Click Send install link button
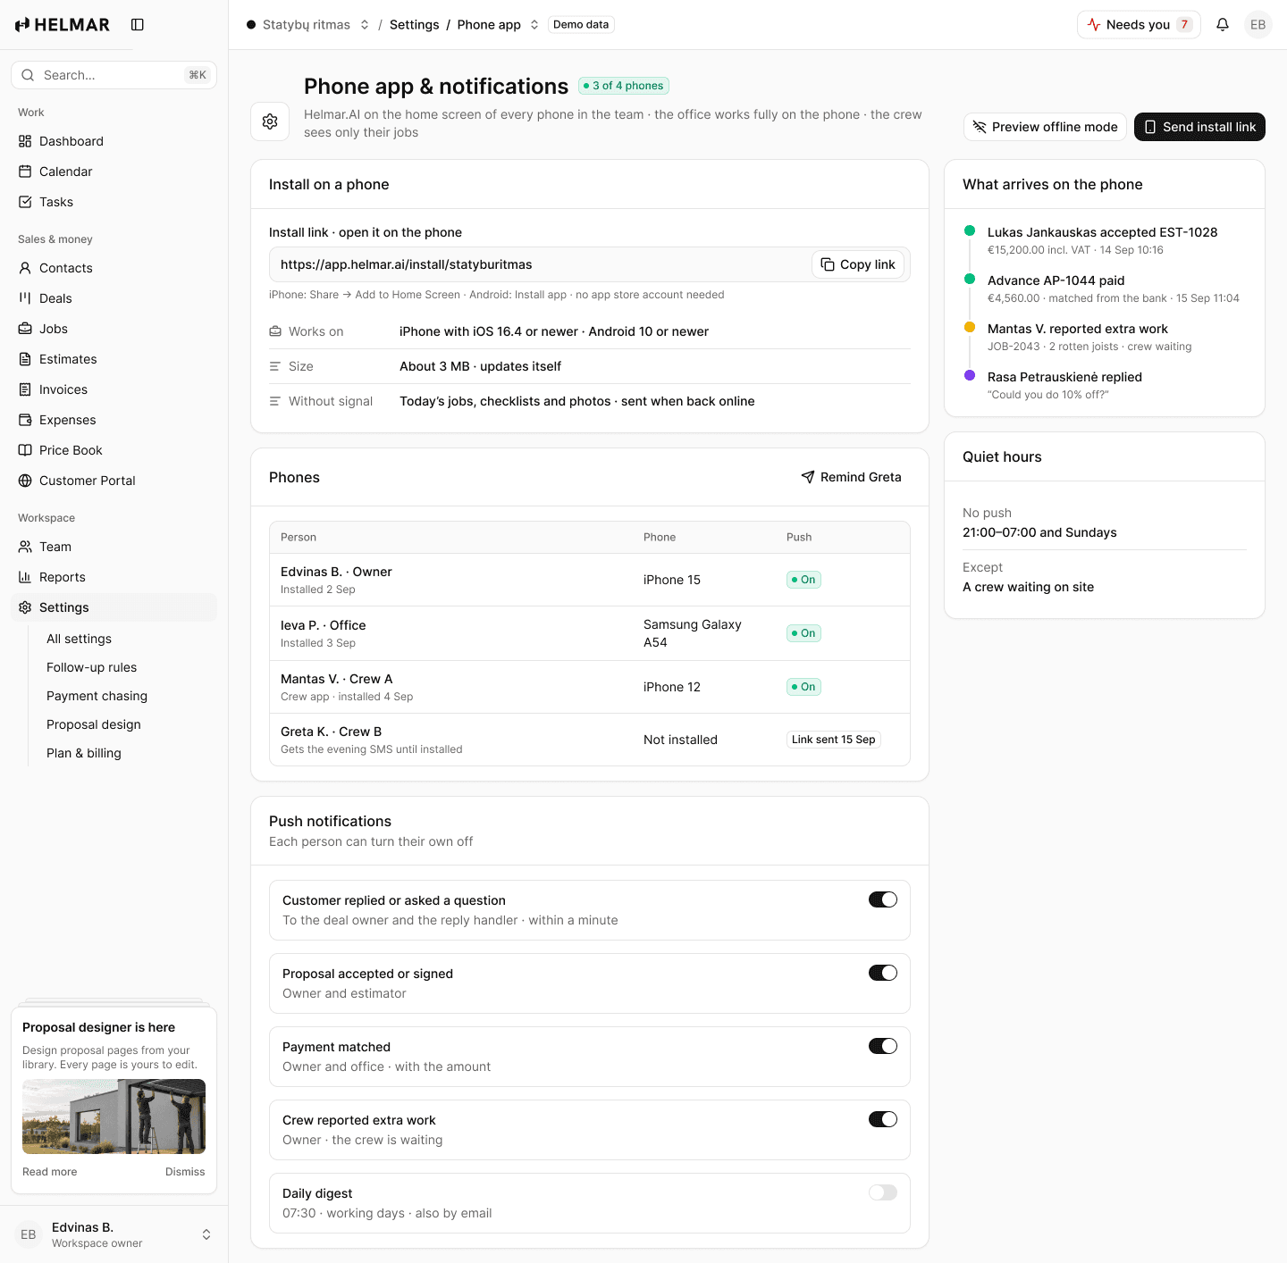Image resolution: width=1287 pixels, height=1263 pixels. coord(1199,127)
